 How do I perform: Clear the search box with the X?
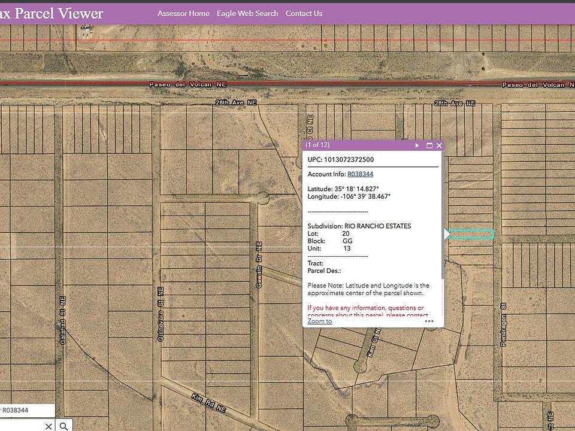tap(49, 426)
